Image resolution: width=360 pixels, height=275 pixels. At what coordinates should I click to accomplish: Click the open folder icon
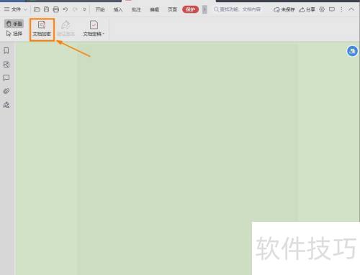37,9
